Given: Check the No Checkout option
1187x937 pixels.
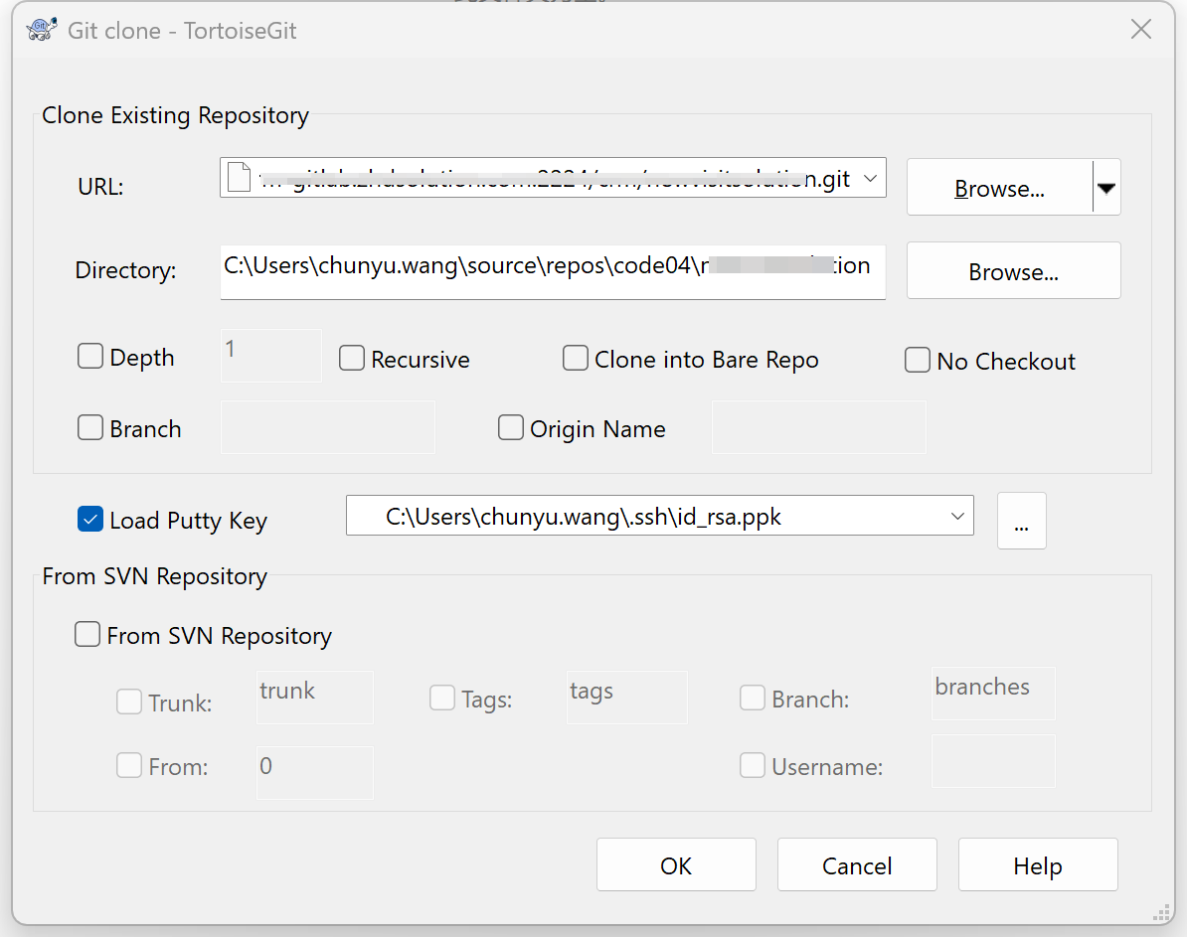Looking at the screenshot, I should coord(918,360).
